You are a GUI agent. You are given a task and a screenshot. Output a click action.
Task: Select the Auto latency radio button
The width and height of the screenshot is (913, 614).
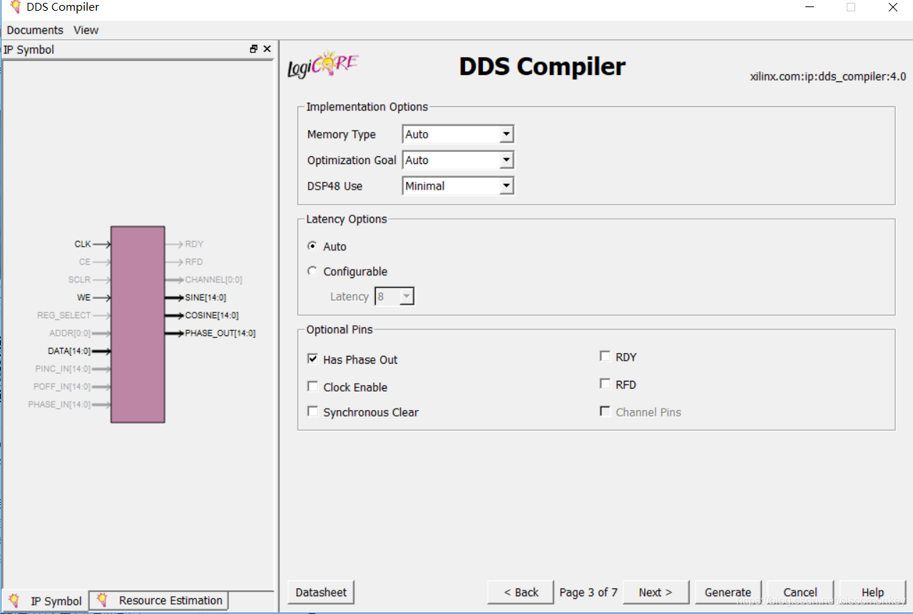point(312,246)
